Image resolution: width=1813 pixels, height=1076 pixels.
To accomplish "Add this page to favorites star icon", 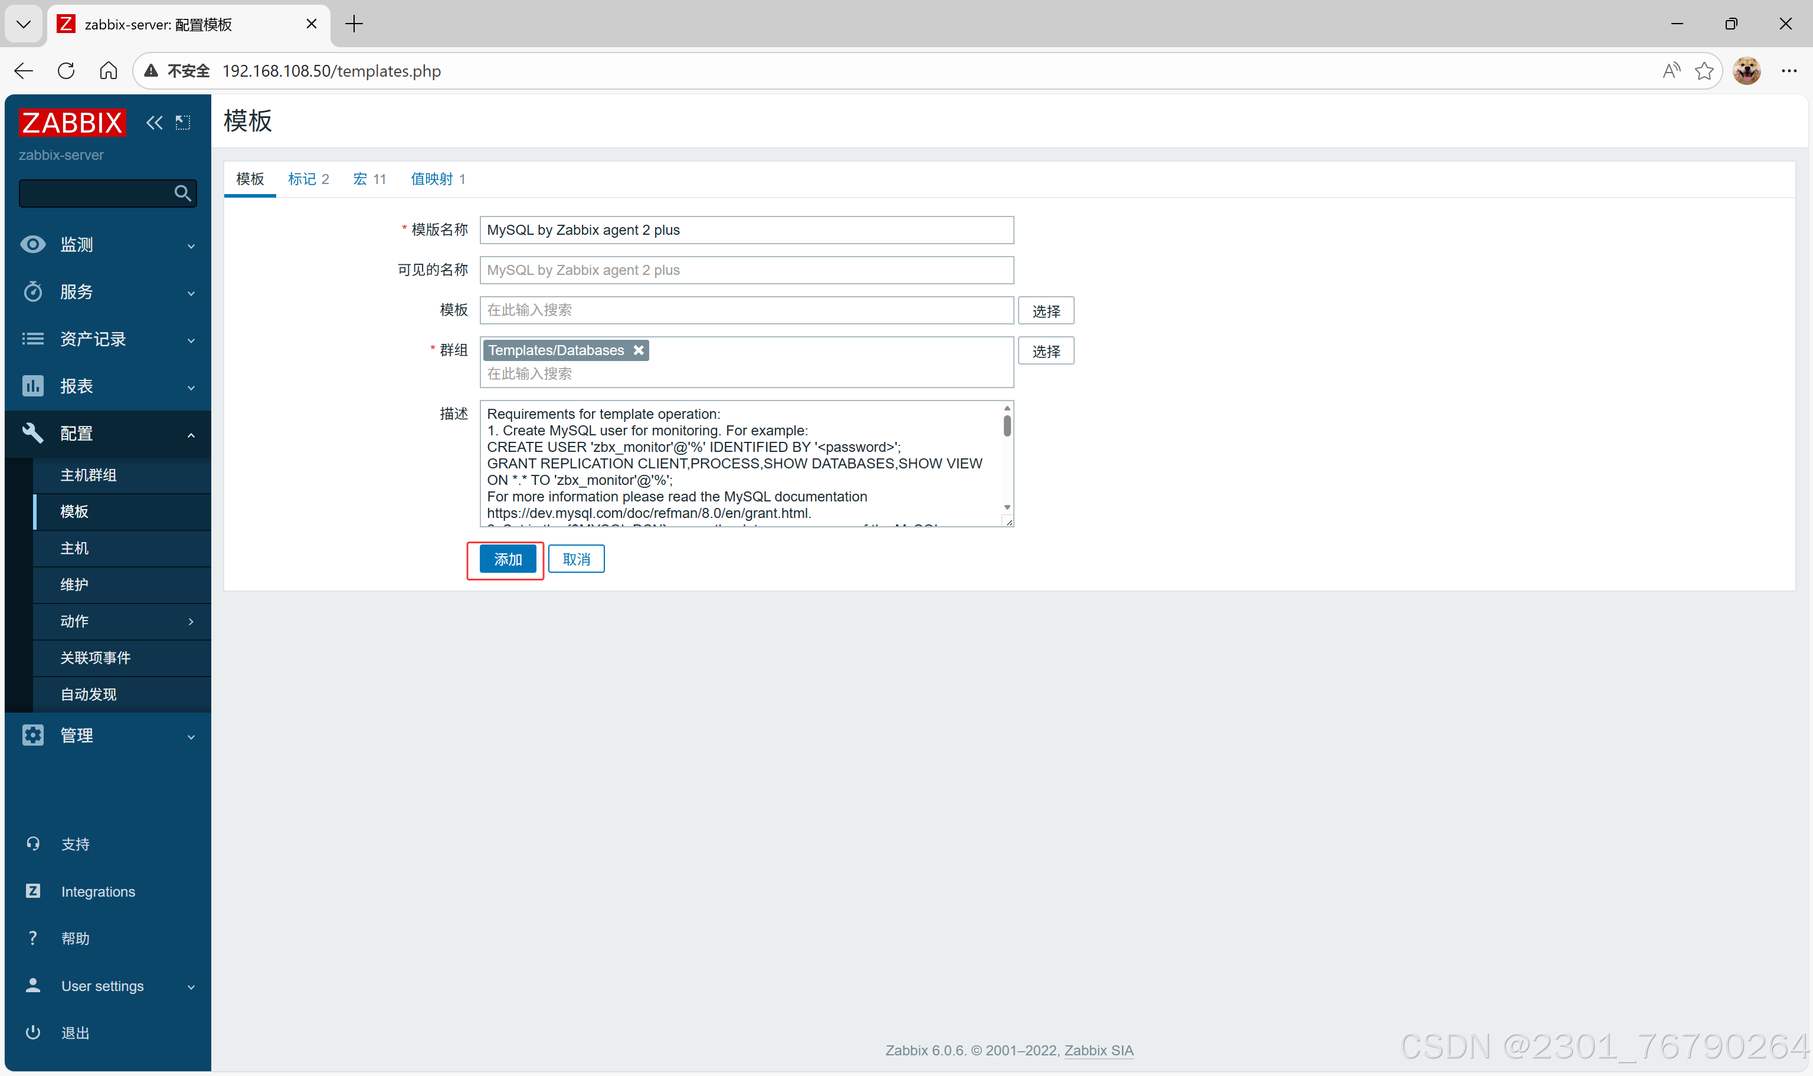I will (1703, 71).
